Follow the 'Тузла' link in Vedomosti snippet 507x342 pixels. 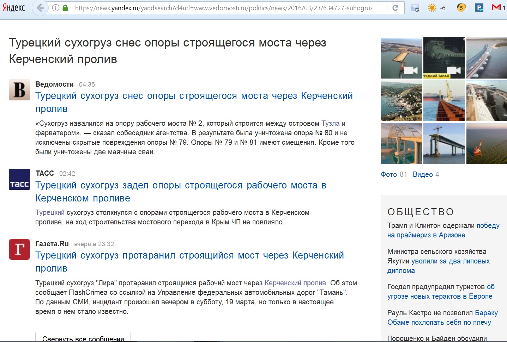pos(331,123)
